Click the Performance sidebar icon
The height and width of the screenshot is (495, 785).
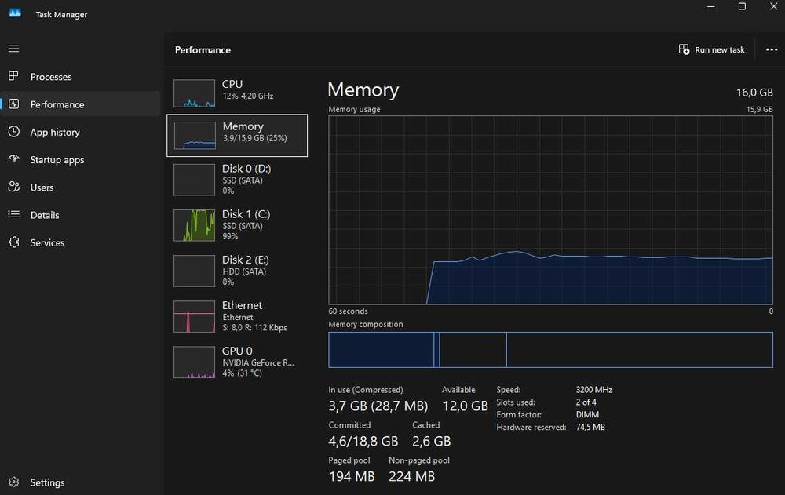point(13,104)
